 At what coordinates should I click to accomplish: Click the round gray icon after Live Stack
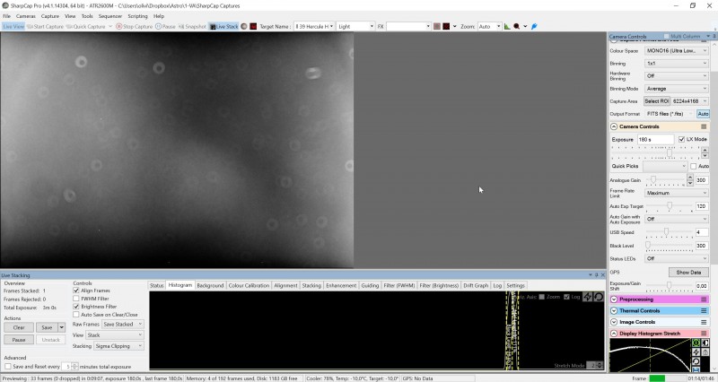click(x=244, y=27)
